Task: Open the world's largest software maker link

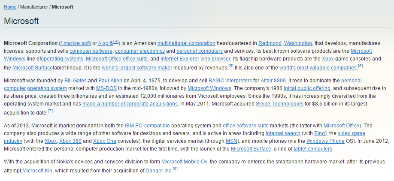Action: [x=137, y=68]
